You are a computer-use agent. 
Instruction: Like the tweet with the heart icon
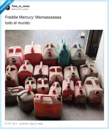point(6,124)
